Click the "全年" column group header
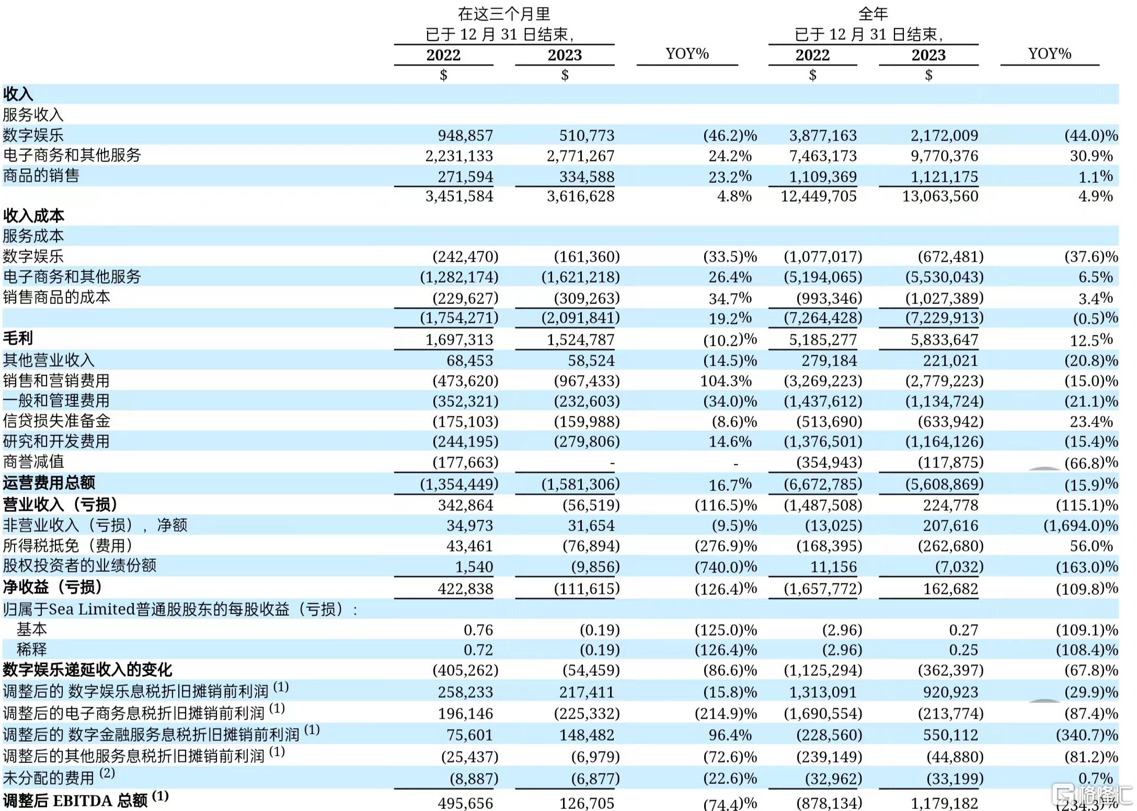Image resolution: width=1137 pixels, height=811 pixels. (x=872, y=14)
